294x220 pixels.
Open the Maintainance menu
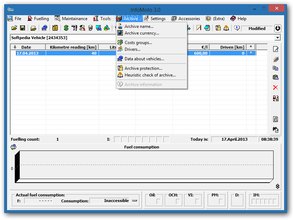pyautogui.click(x=71, y=19)
